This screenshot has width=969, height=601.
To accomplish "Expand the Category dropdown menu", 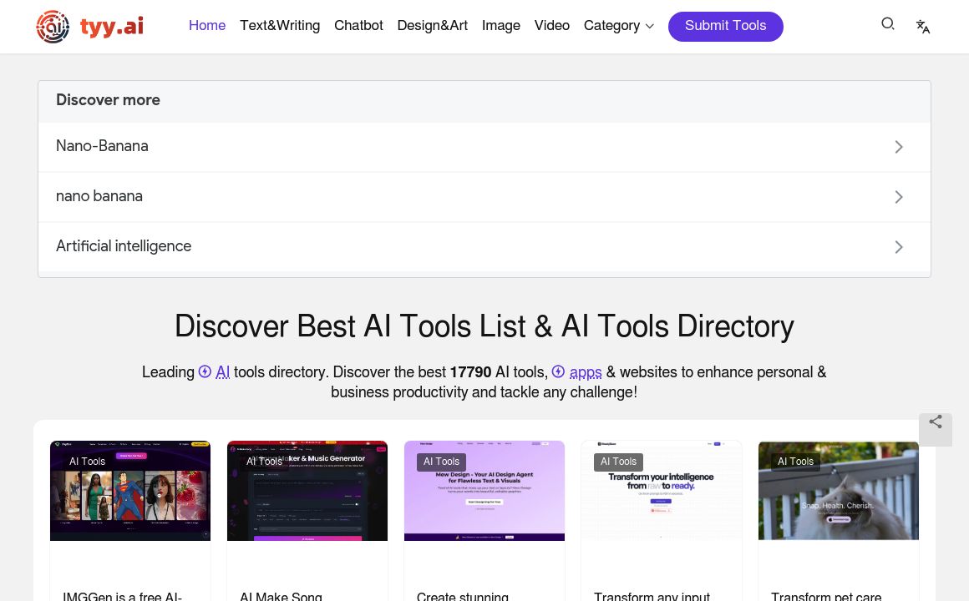I will point(619,26).
